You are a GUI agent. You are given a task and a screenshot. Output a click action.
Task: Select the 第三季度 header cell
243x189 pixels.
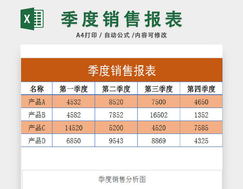click(x=159, y=88)
